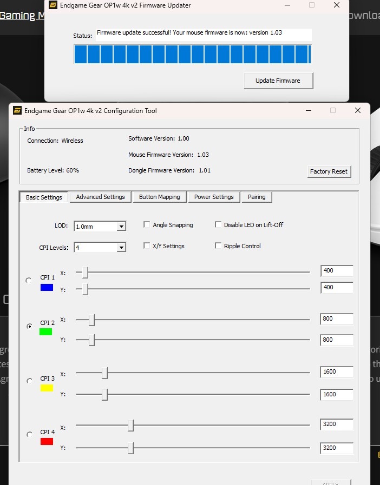Minimize the Configuration Tool window
Viewport: 380px width, 485px height.
point(309,110)
